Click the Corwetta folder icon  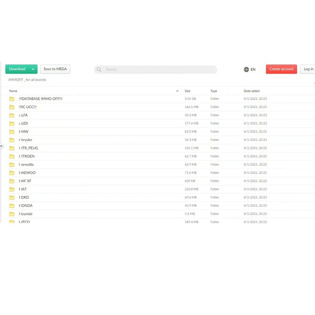coord(12,165)
